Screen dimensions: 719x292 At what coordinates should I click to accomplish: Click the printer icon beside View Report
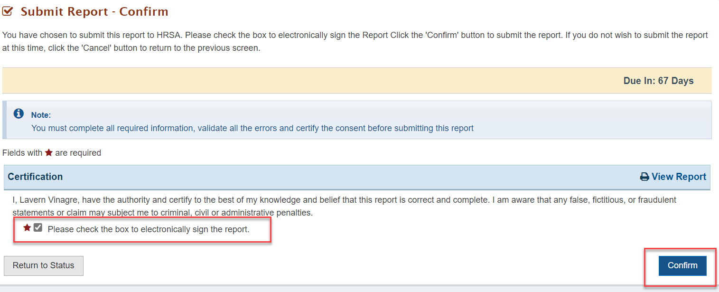[x=644, y=177]
